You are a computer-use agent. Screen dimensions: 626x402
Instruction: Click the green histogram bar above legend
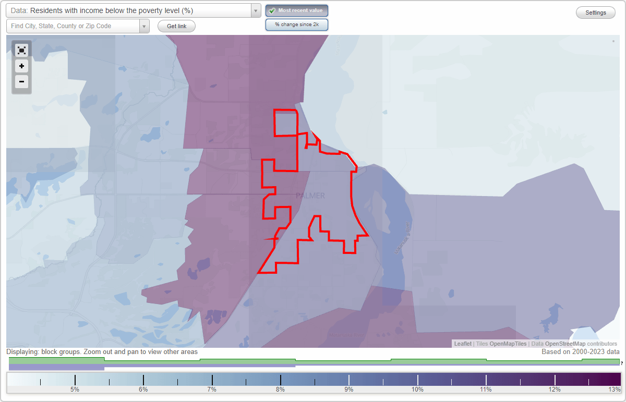pyautogui.click(x=314, y=361)
